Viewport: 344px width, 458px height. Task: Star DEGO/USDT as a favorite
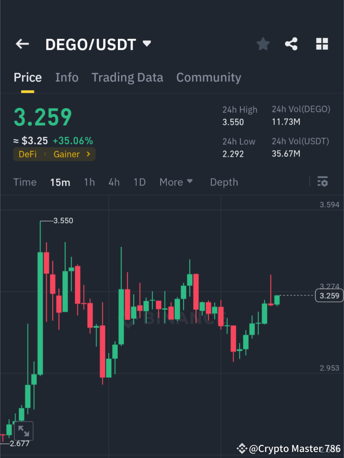[263, 44]
